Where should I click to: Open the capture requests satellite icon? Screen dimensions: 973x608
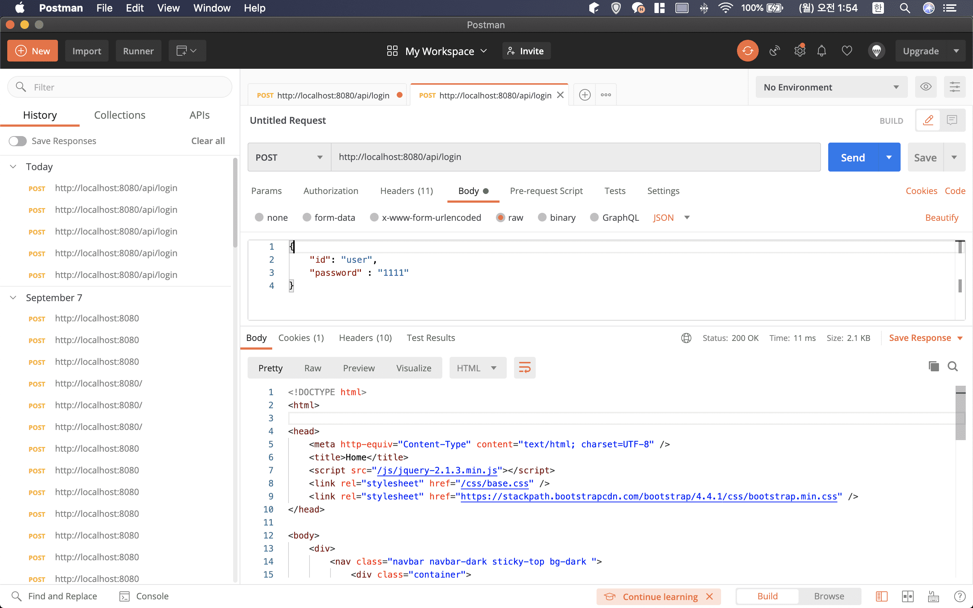click(x=774, y=51)
